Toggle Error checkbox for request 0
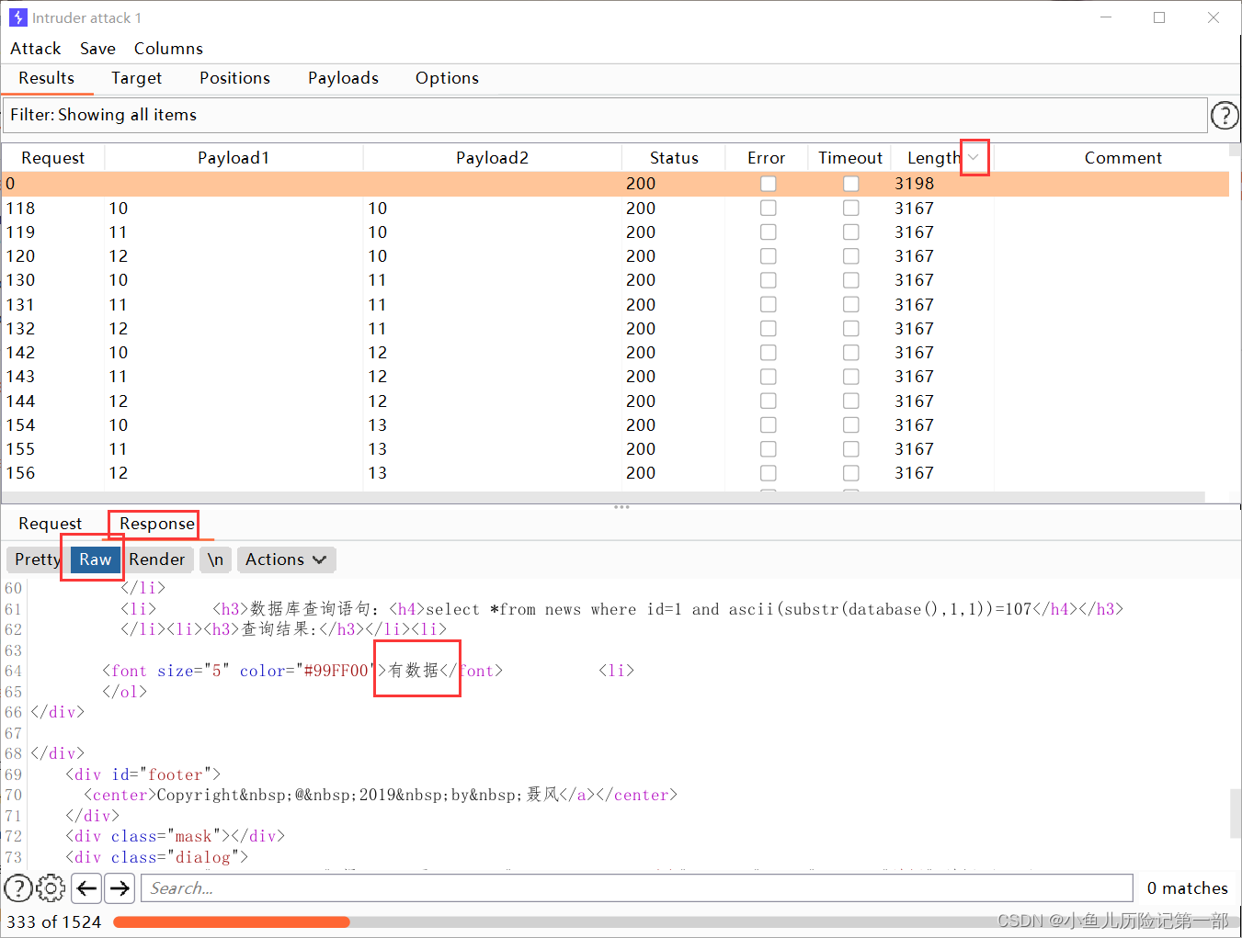The image size is (1242, 938). [x=768, y=184]
